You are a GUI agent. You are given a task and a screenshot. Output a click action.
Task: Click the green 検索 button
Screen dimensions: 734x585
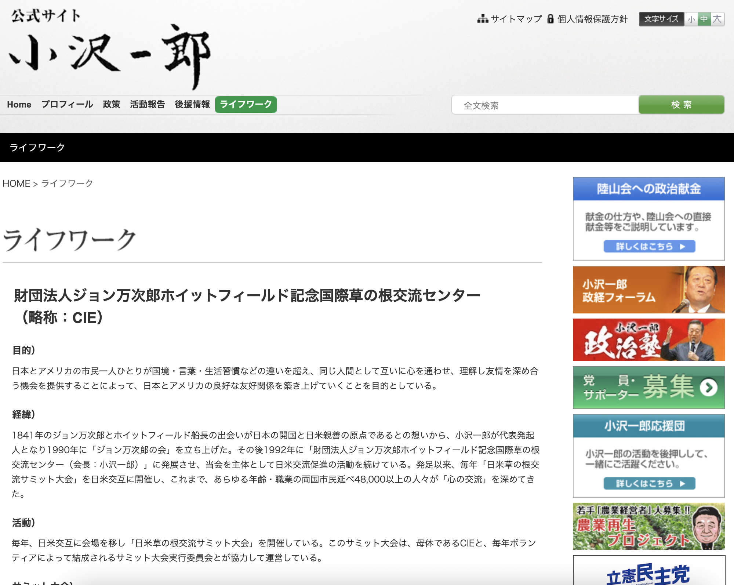tap(682, 105)
